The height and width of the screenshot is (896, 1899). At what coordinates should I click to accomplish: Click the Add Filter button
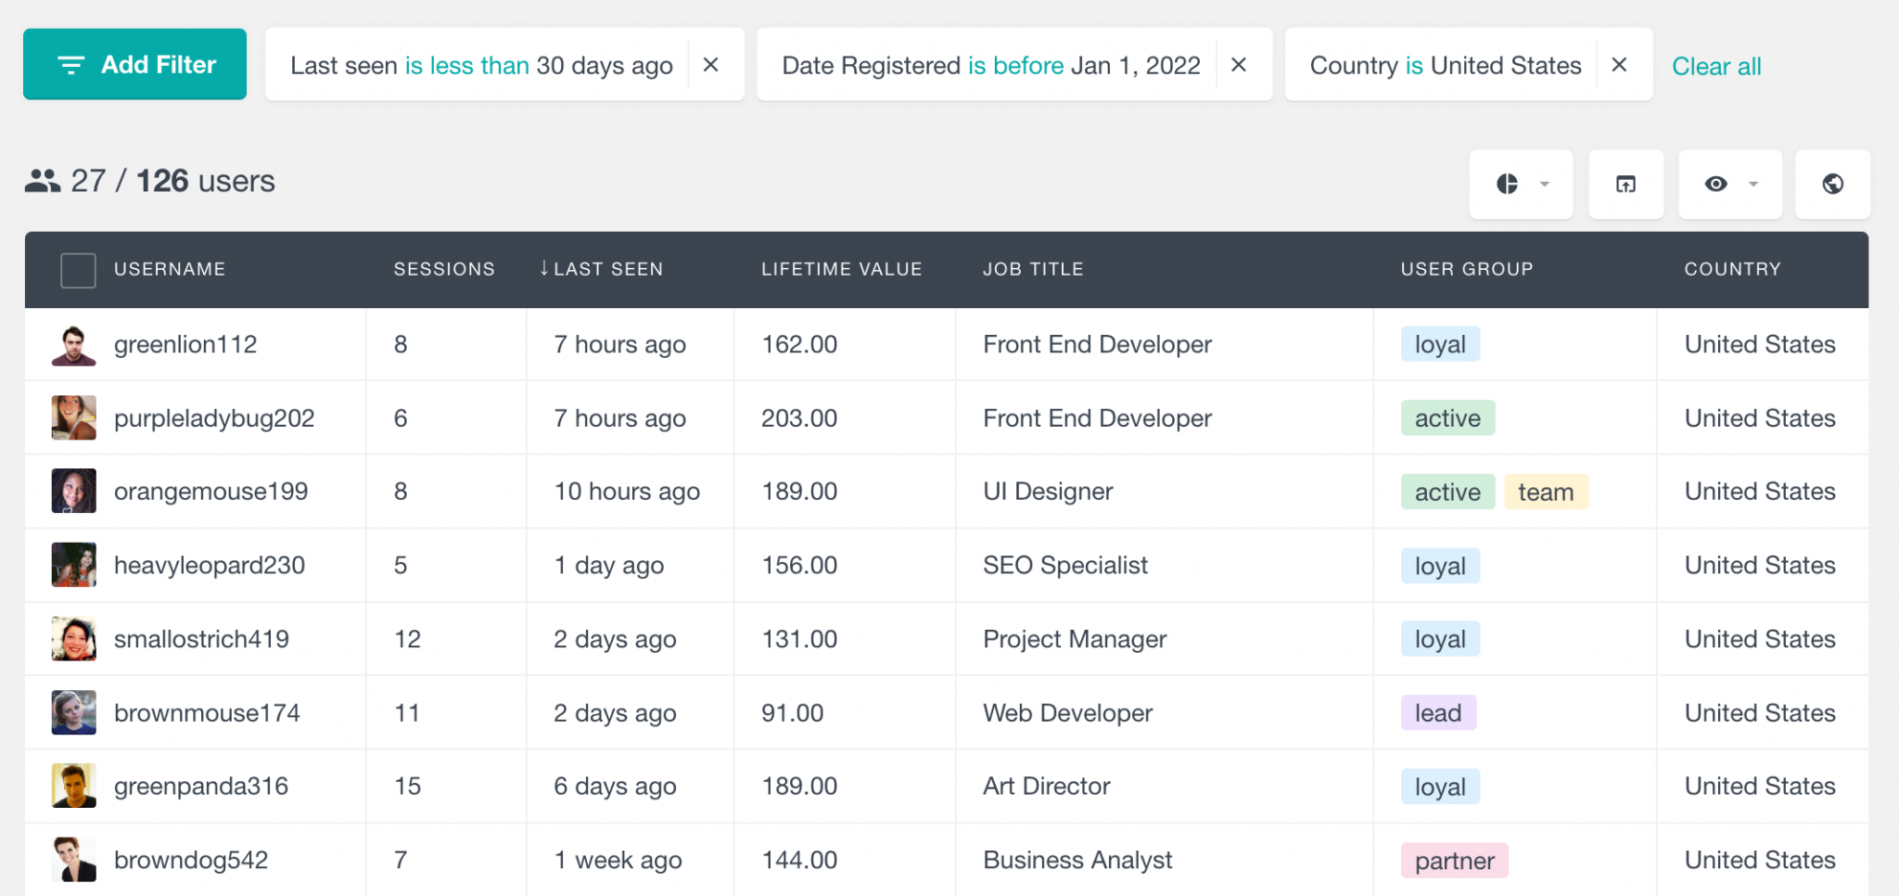click(x=134, y=64)
